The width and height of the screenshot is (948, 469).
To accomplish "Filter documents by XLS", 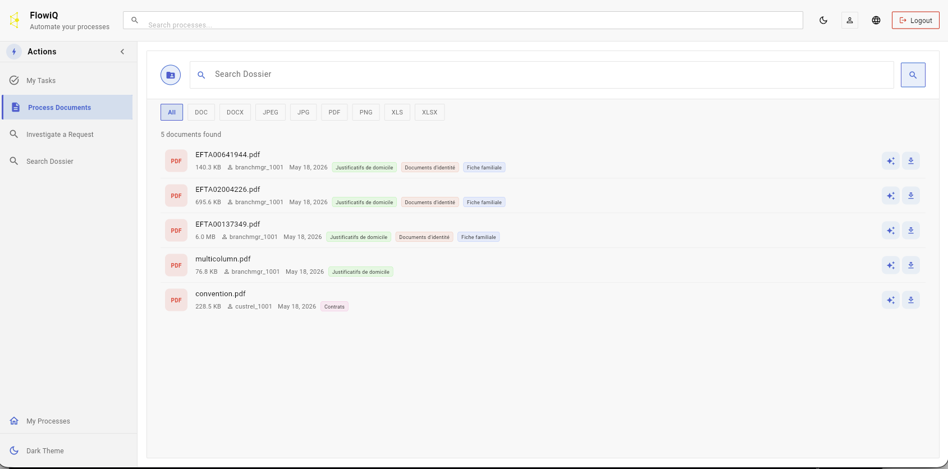I will tap(397, 112).
